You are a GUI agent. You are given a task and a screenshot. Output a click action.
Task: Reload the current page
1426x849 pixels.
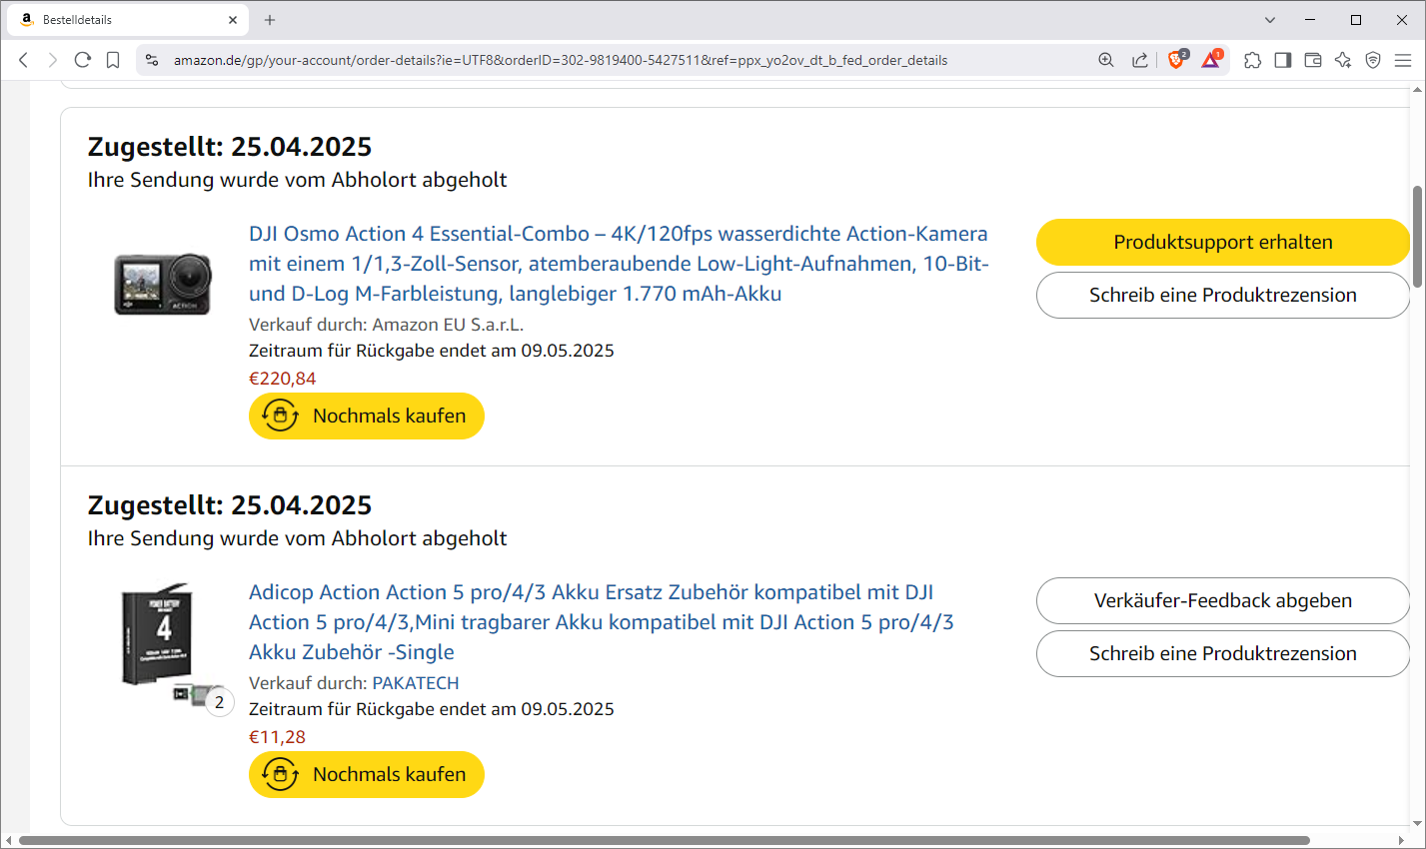pos(83,60)
